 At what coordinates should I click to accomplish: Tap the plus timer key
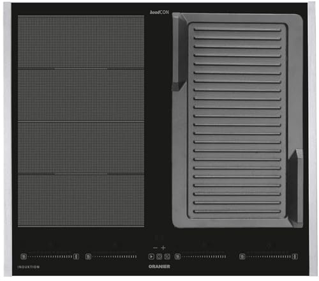pyautogui.click(x=163, y=248)
